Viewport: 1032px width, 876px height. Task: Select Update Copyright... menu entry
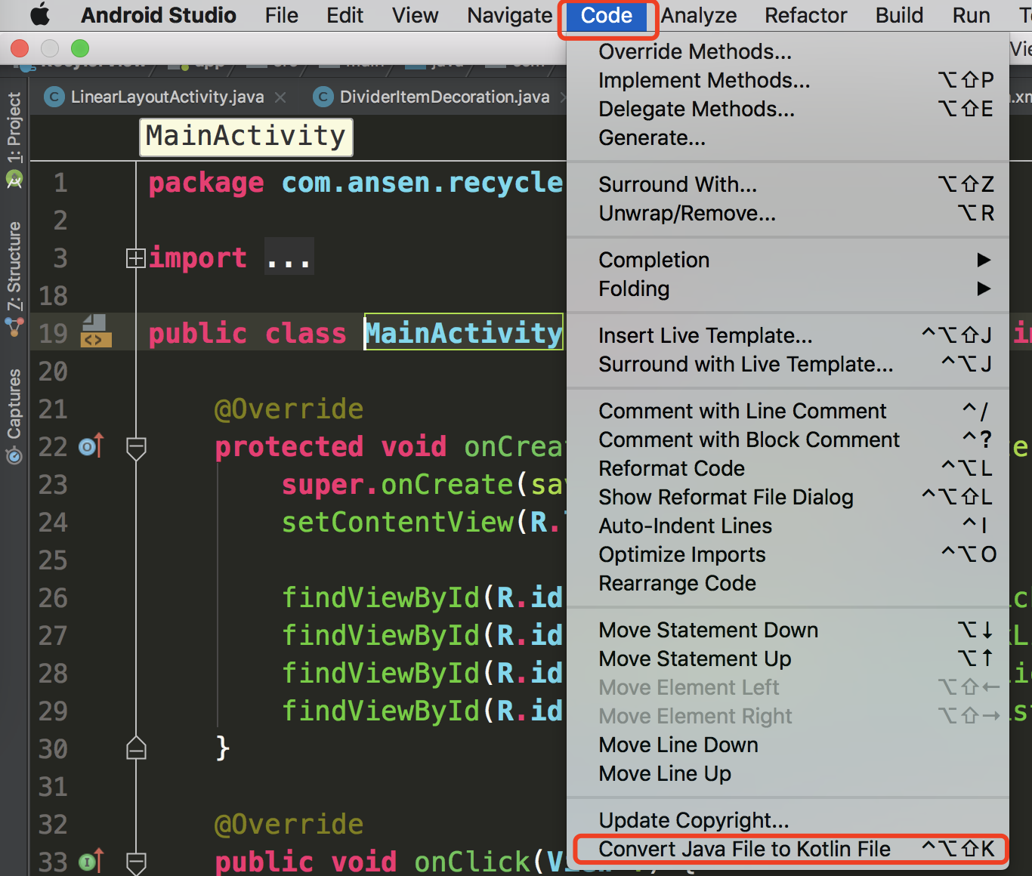click(788, 820)
